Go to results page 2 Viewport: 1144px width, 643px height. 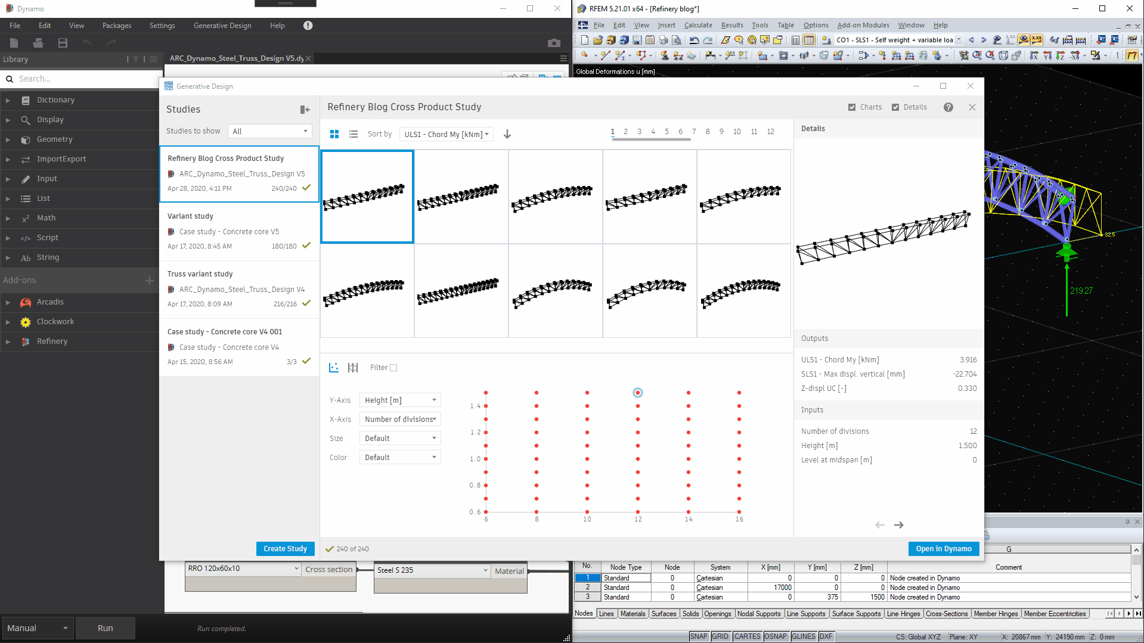(626, 132)
